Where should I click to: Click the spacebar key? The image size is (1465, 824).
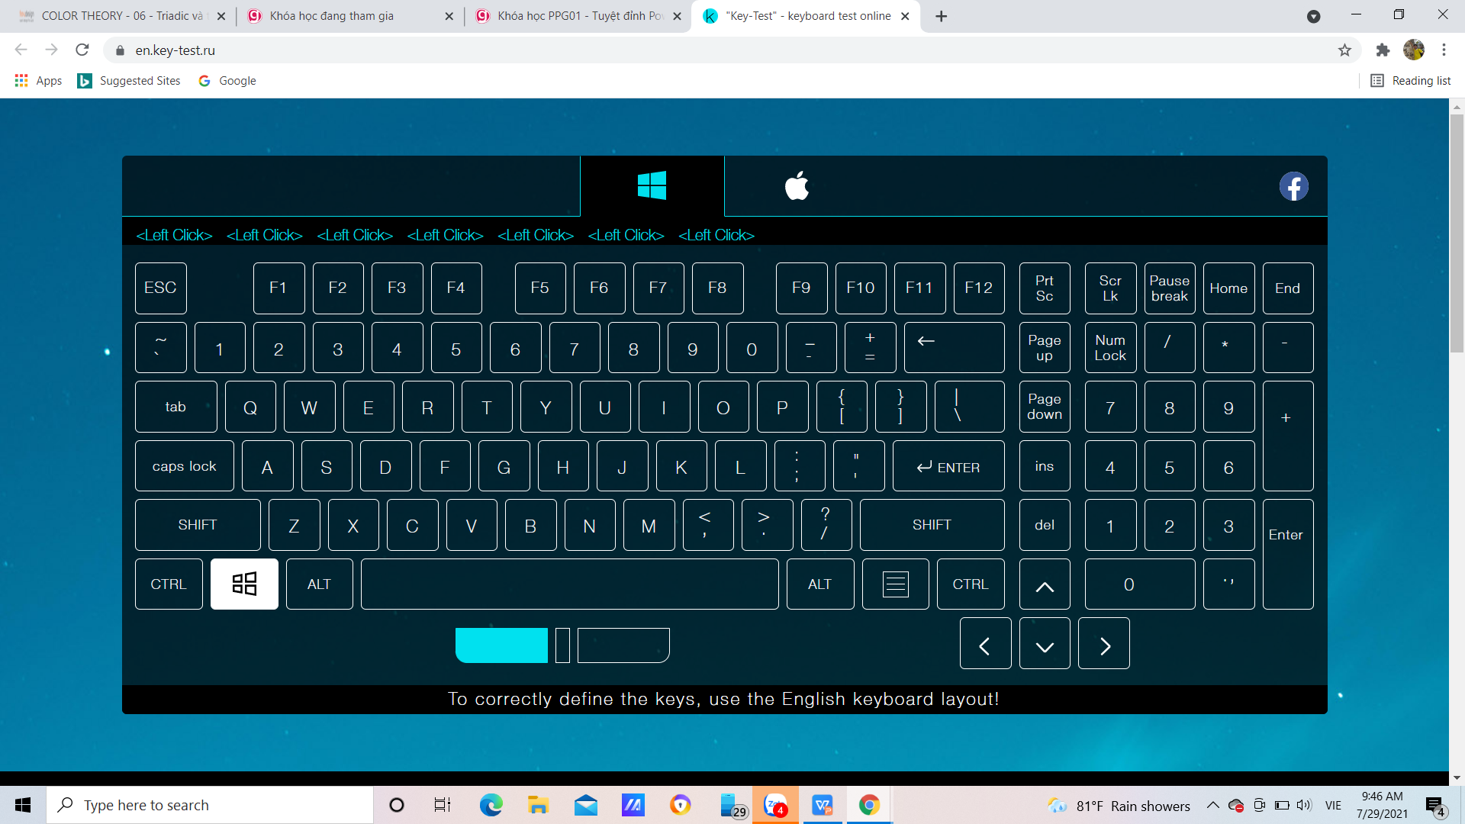[569, 584]
